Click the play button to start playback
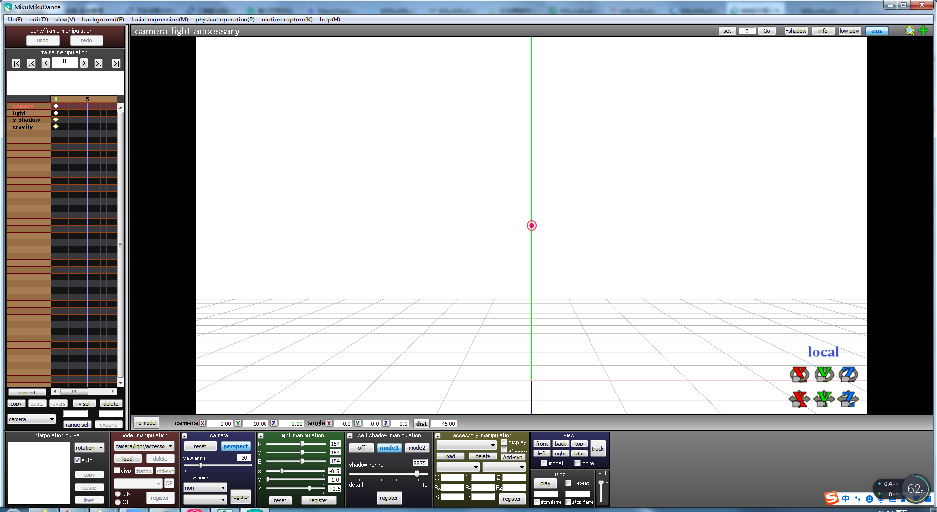The height and width of the screenshot is (512, 937). [x=545, y=483]
